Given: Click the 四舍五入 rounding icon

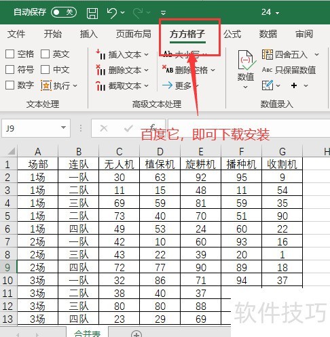Looking at the screenshot, I should 267,54.
